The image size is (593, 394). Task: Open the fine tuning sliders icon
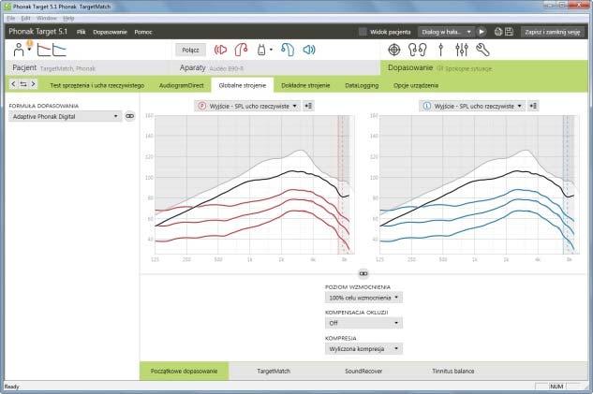(x=462, y=50)
